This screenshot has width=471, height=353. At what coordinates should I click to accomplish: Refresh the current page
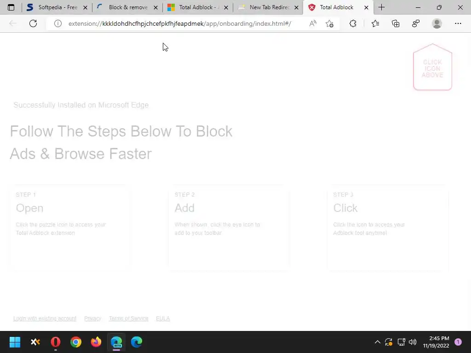(x=33, y=23)
